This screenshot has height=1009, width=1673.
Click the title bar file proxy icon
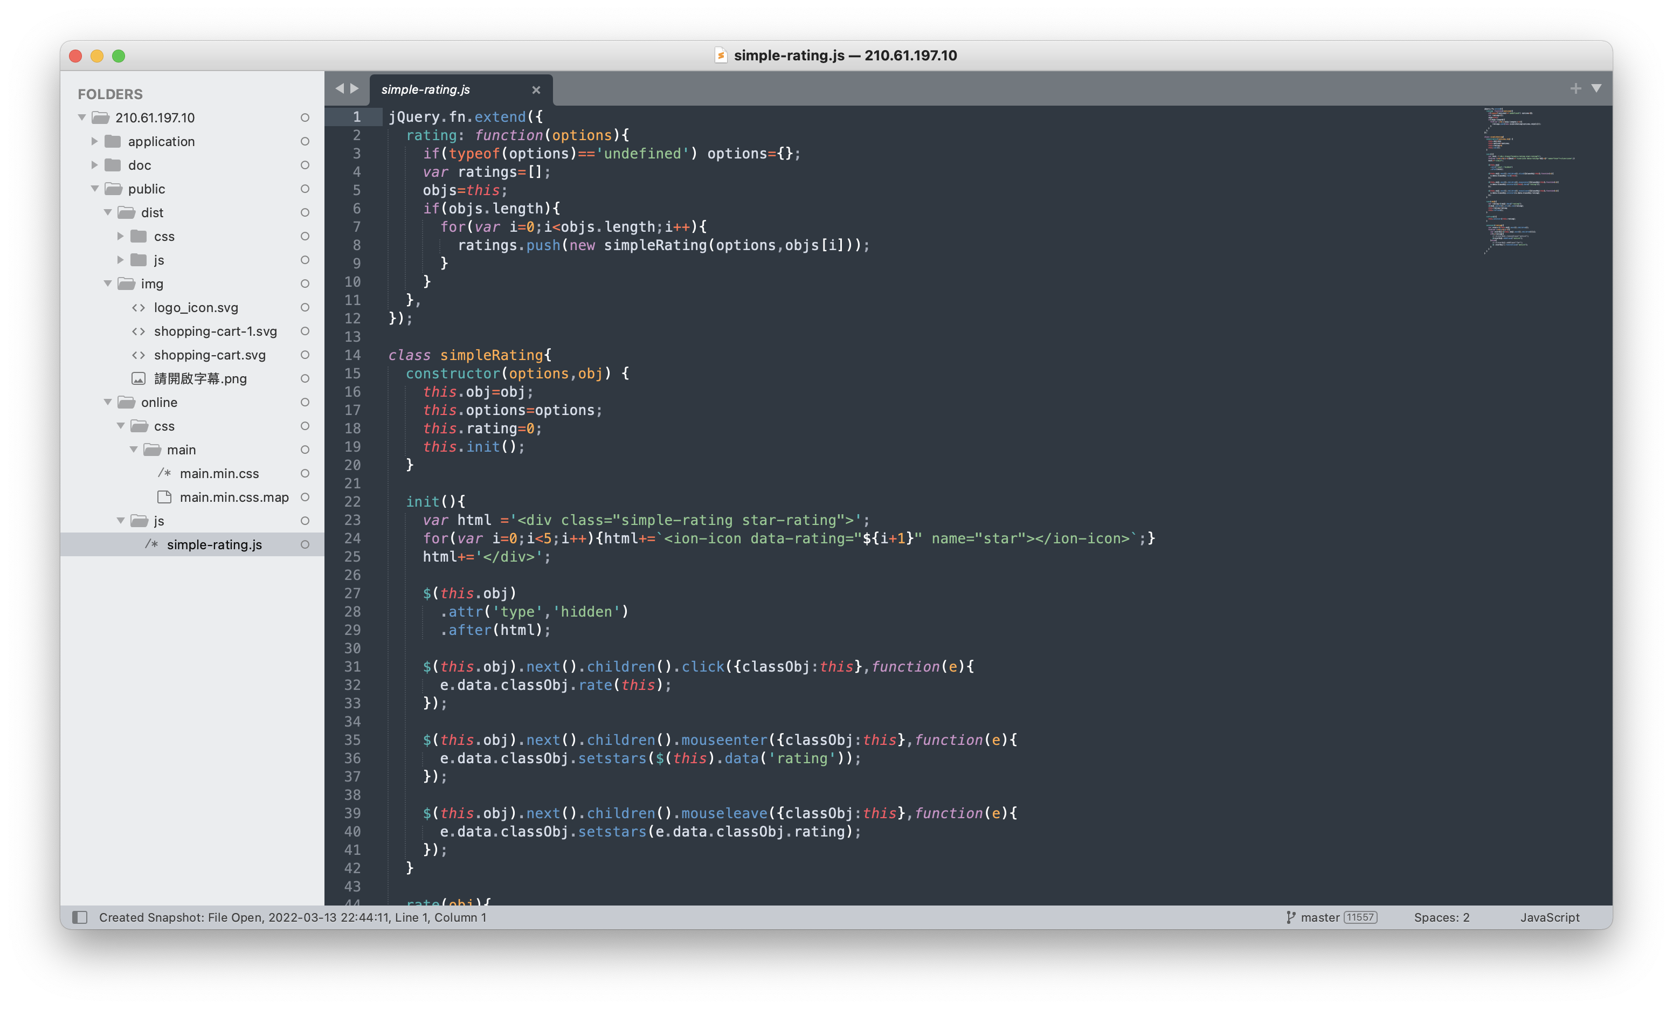coord(721,55)
